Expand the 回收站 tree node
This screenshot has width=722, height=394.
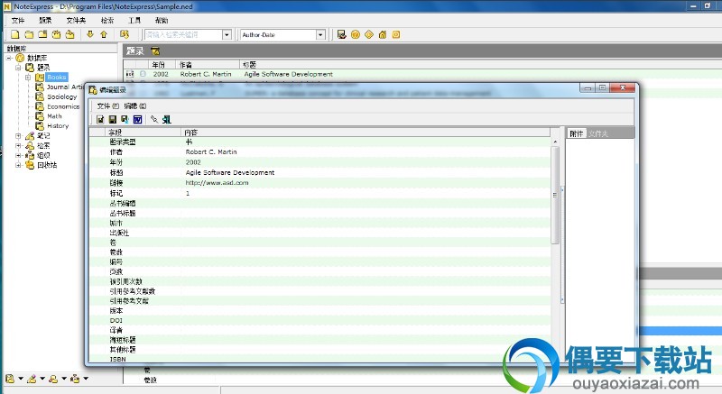click(18, 165)
